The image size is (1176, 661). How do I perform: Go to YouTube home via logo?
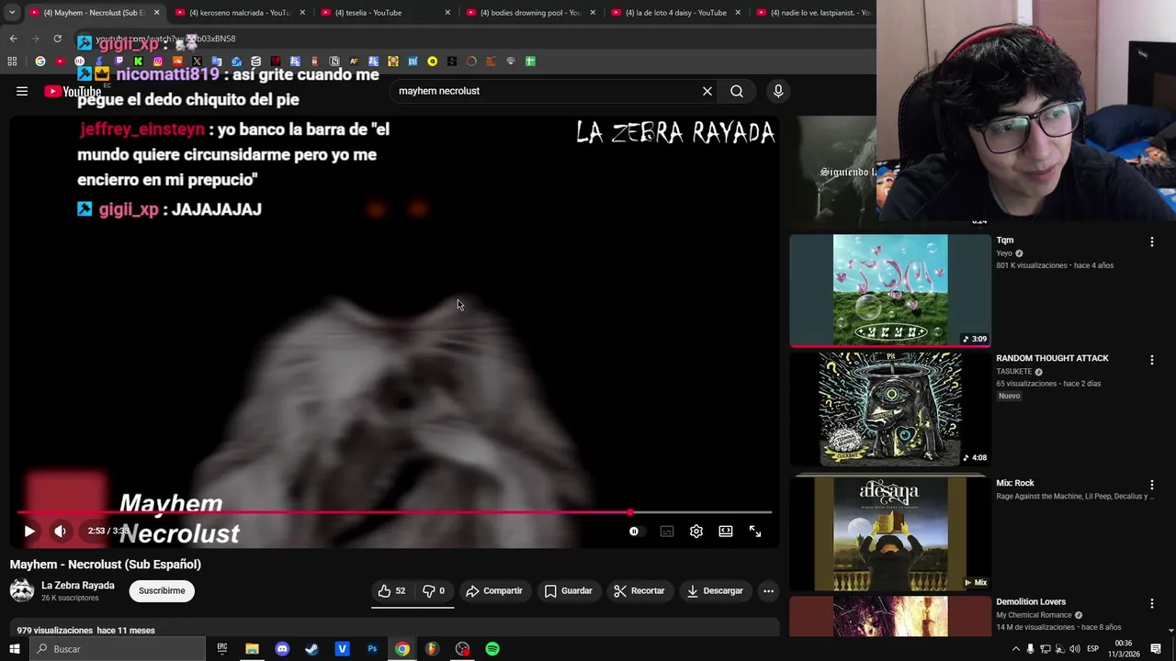[x=73, y=91]
